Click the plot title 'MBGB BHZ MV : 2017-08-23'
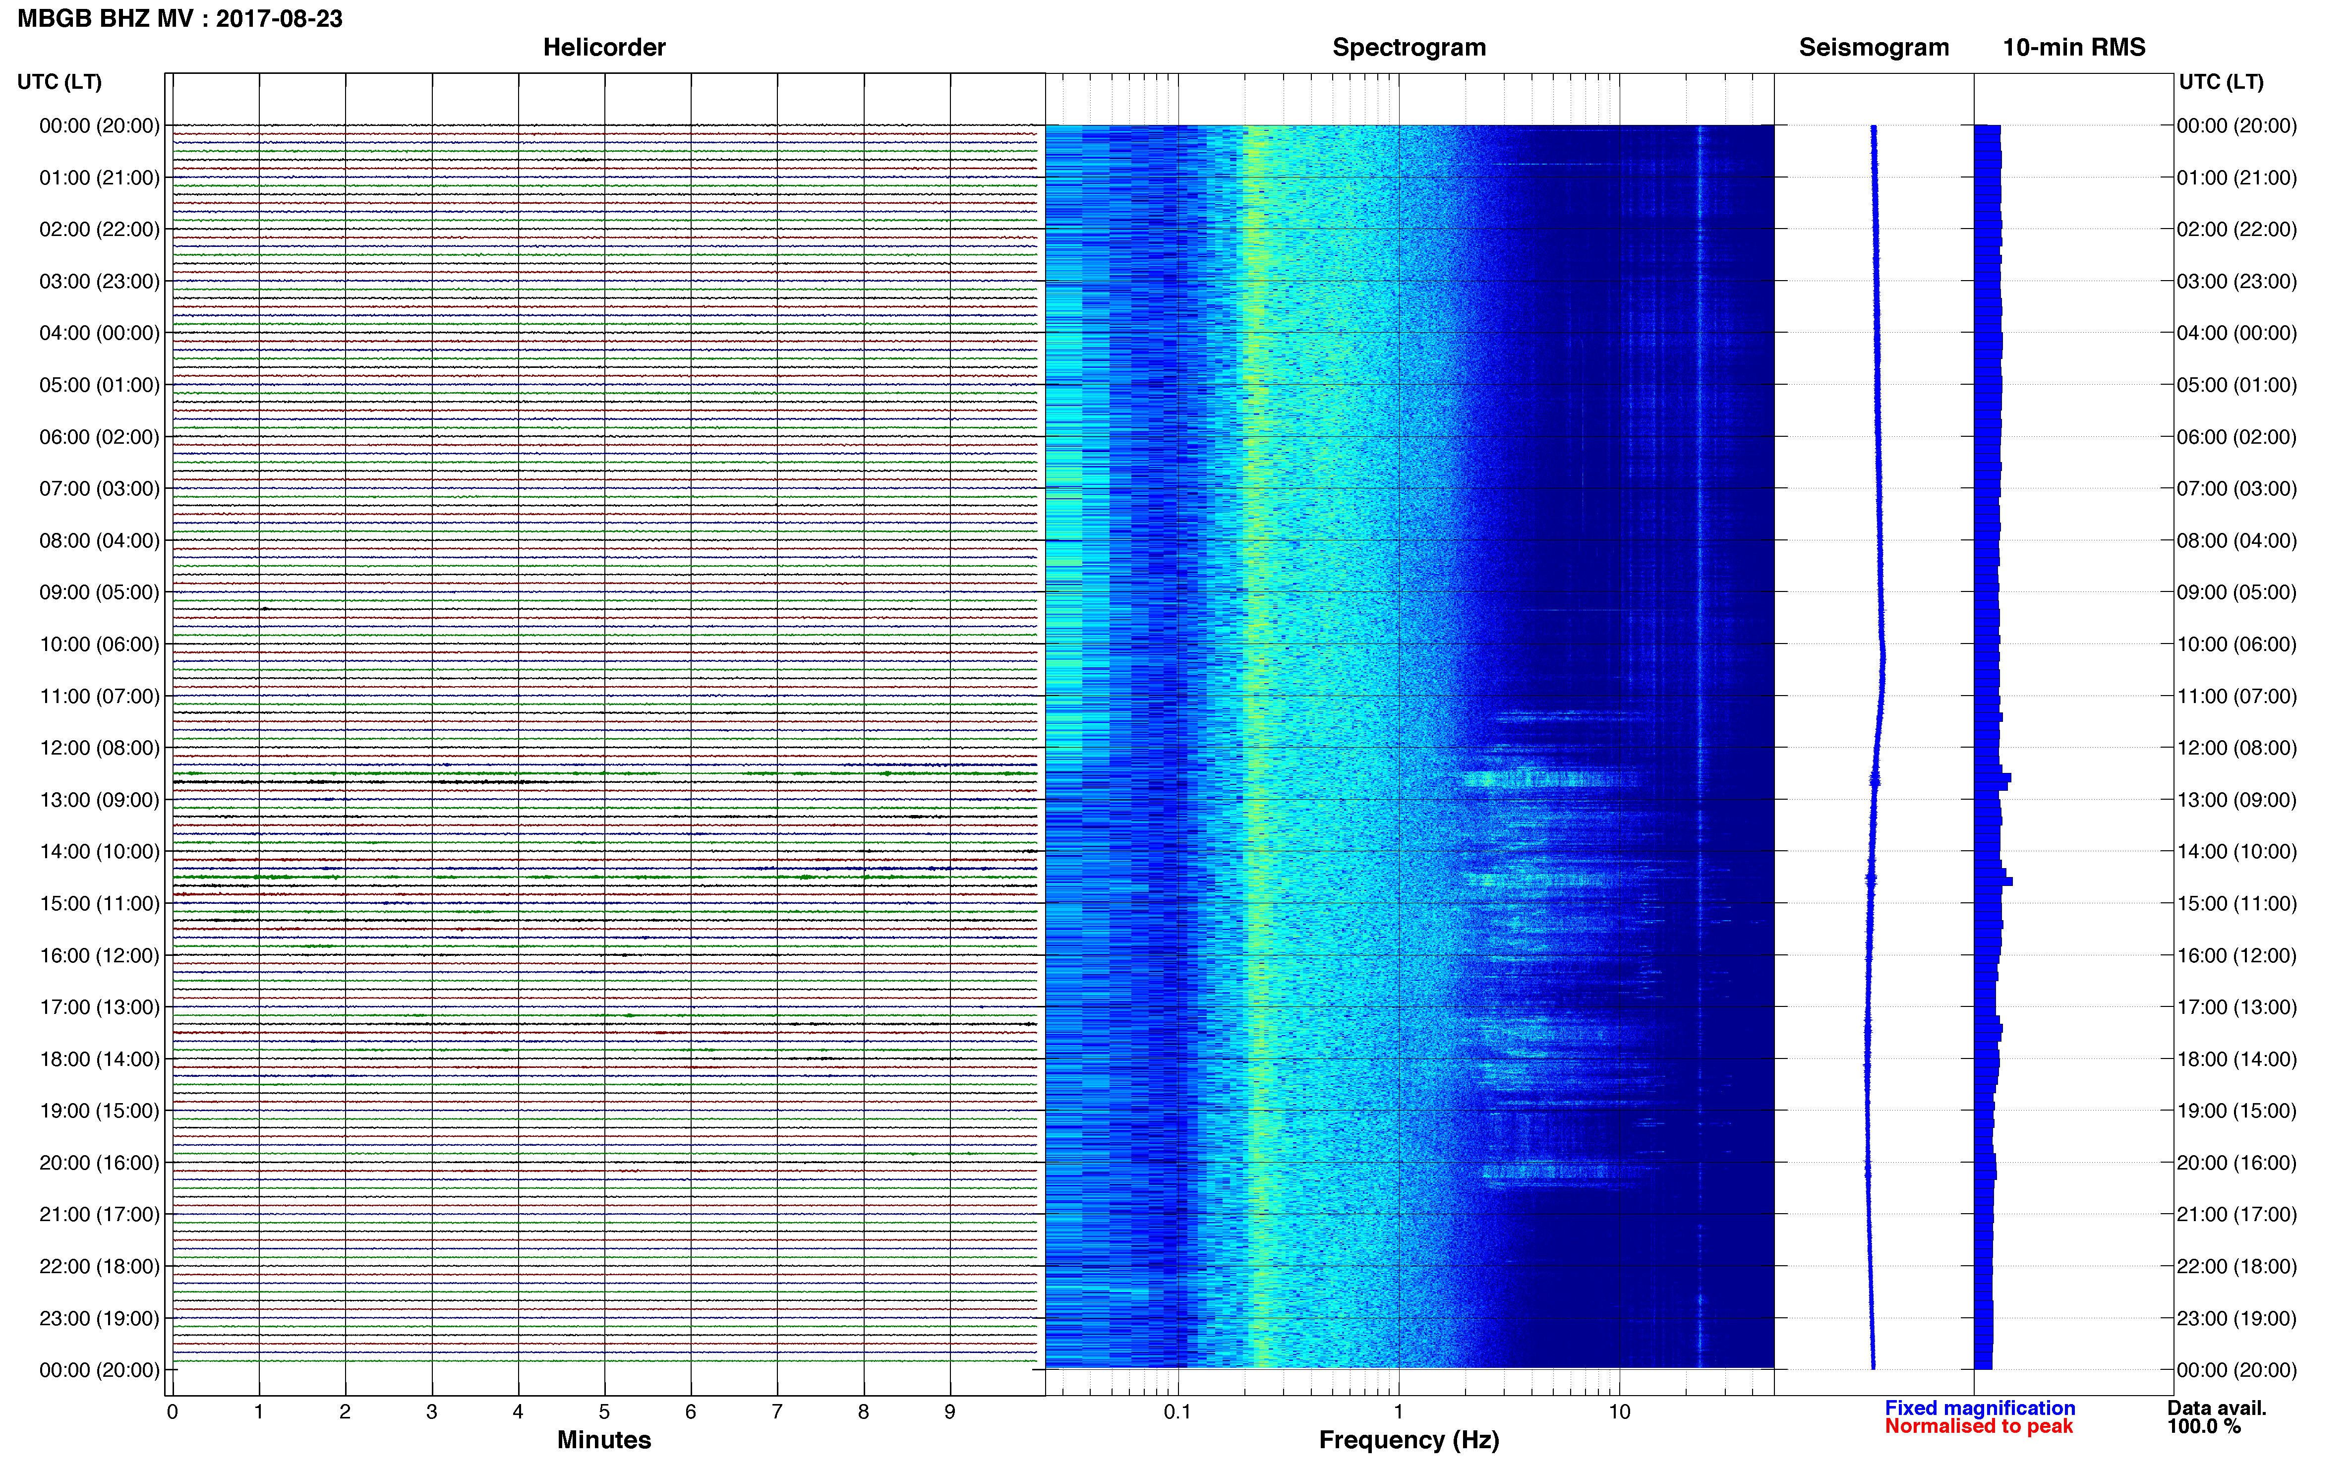This screenshot has height=1469, width=2350. pyautogui.click(x=180, y=18)
